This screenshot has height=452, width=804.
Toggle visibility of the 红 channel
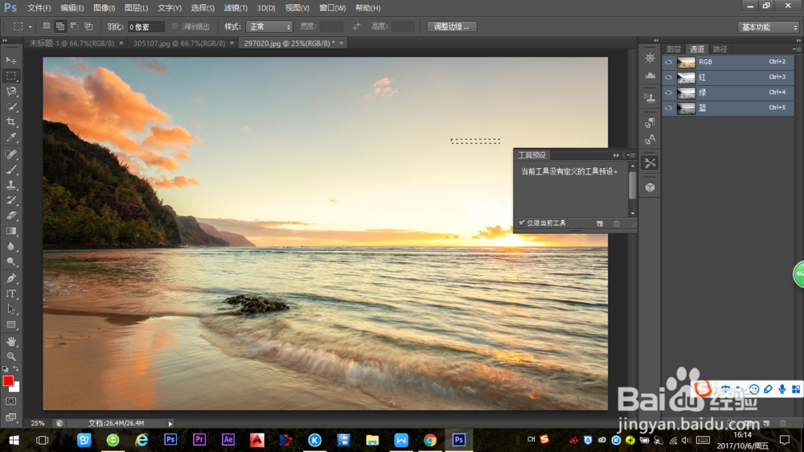669,77
